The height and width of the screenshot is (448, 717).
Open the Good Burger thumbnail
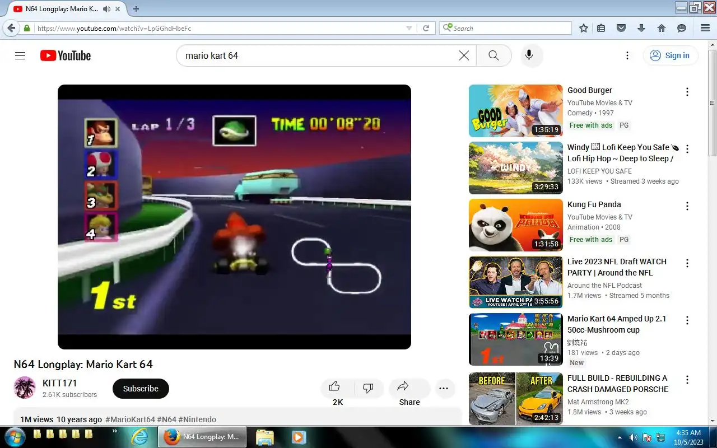pos(516,111)
